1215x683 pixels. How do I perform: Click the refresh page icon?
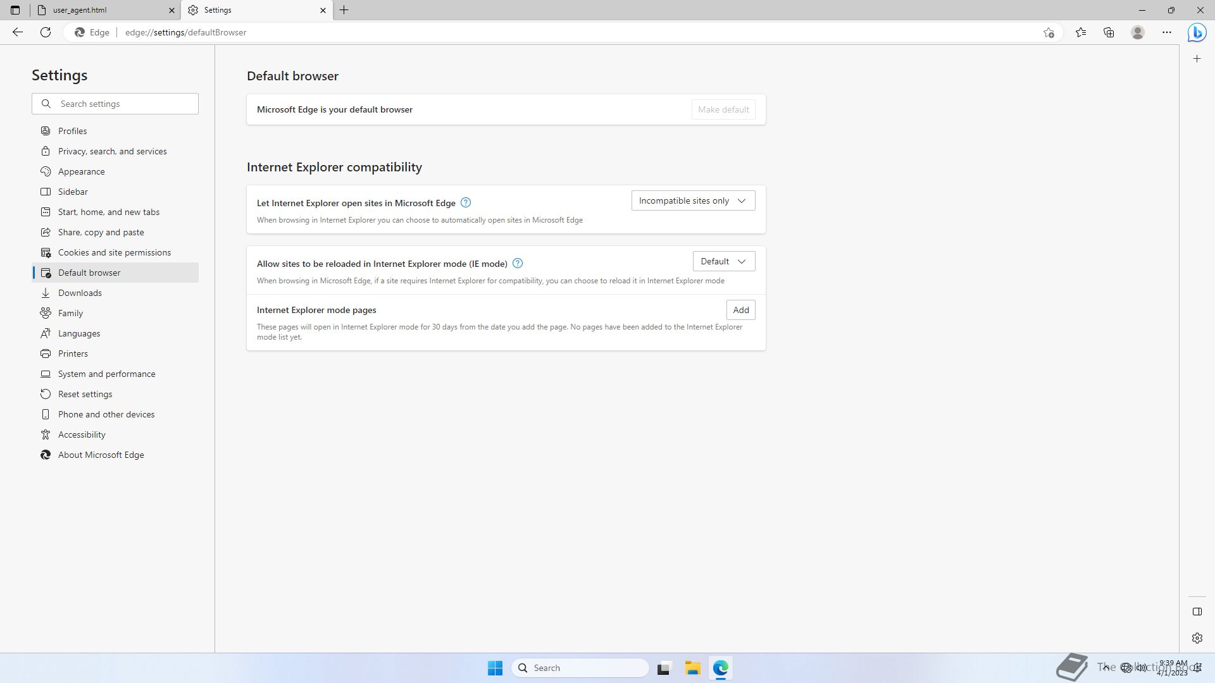[x=46, y=32]
